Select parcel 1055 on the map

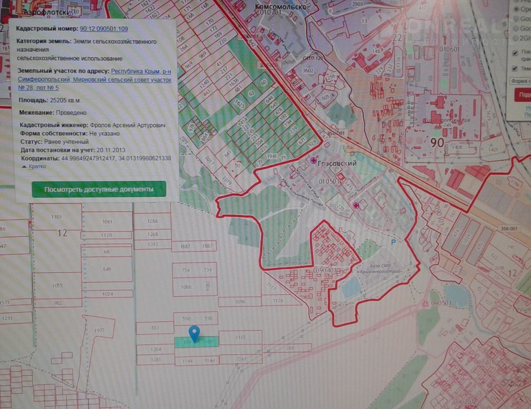(x=57, y=285)
